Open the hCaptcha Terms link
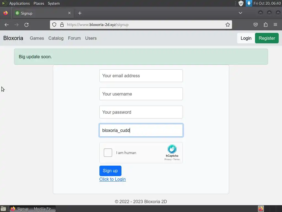Image resolution: width=282 pixels, height=212 pixels. [176, 159]
